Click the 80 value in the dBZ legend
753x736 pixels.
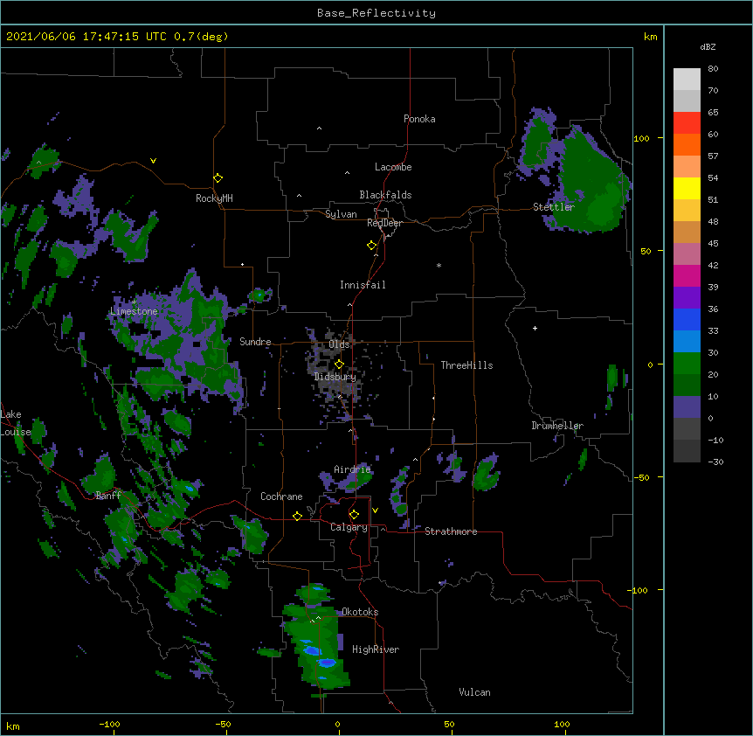(713, 68)
